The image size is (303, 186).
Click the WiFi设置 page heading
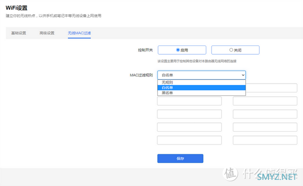[x=17, y=8]
